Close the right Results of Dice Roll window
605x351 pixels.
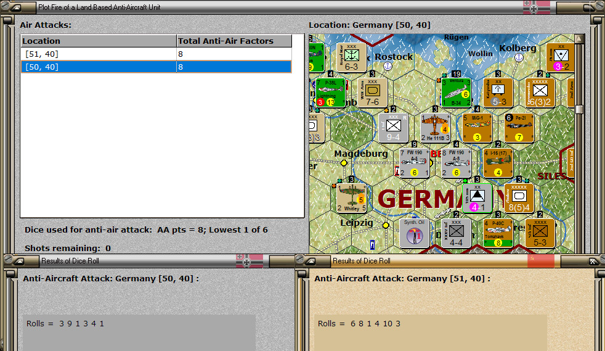pyautogui.click(x=593, y=262)
